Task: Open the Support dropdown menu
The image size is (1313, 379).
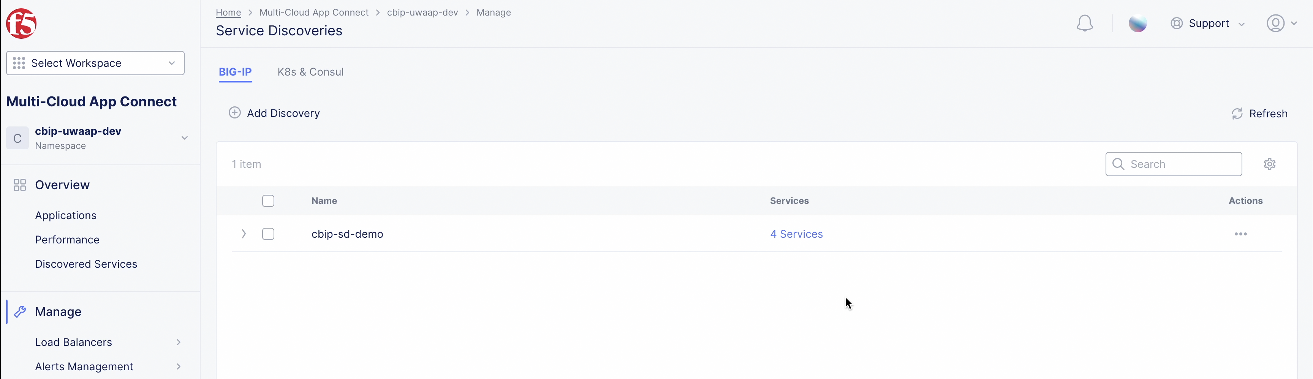Action: [1207, 24]
